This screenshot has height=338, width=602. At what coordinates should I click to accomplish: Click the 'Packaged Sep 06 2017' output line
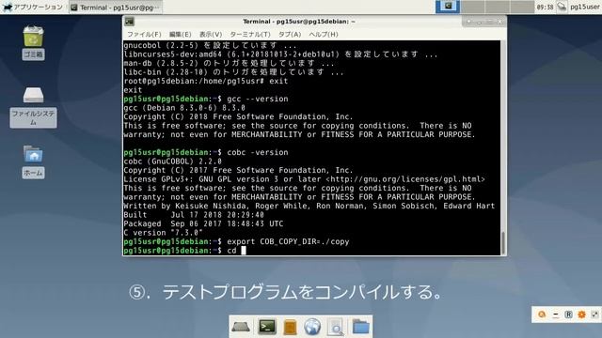point(203,223)
